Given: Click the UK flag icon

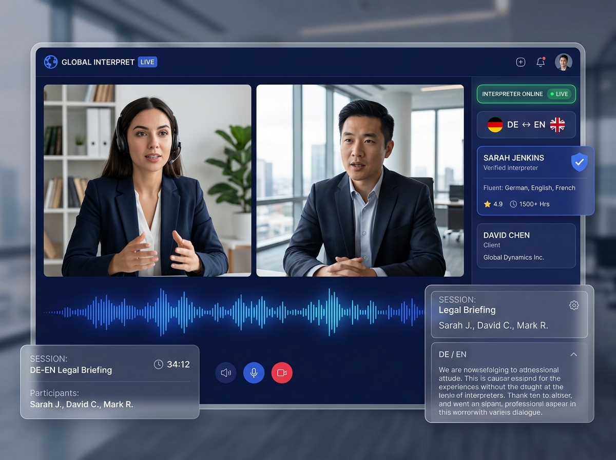Looking at the screenshot, I should click(x=557, y=125).
